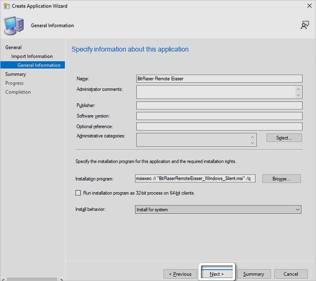The image size is (316, 281).
Task: Go to Import Information step
Action: click(32, 56)
